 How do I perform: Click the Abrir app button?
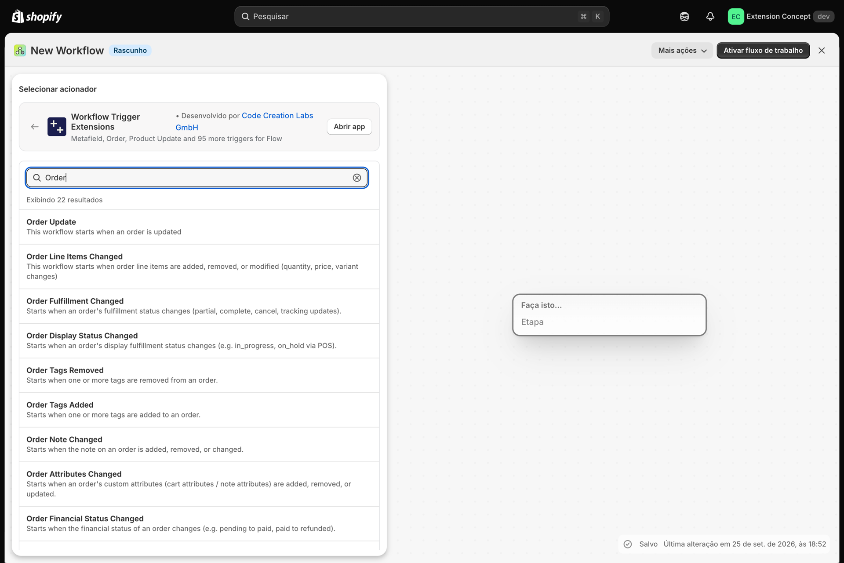point(349,127)
